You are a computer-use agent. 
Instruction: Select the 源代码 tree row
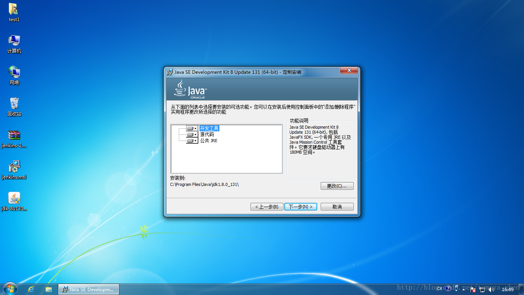207,134
